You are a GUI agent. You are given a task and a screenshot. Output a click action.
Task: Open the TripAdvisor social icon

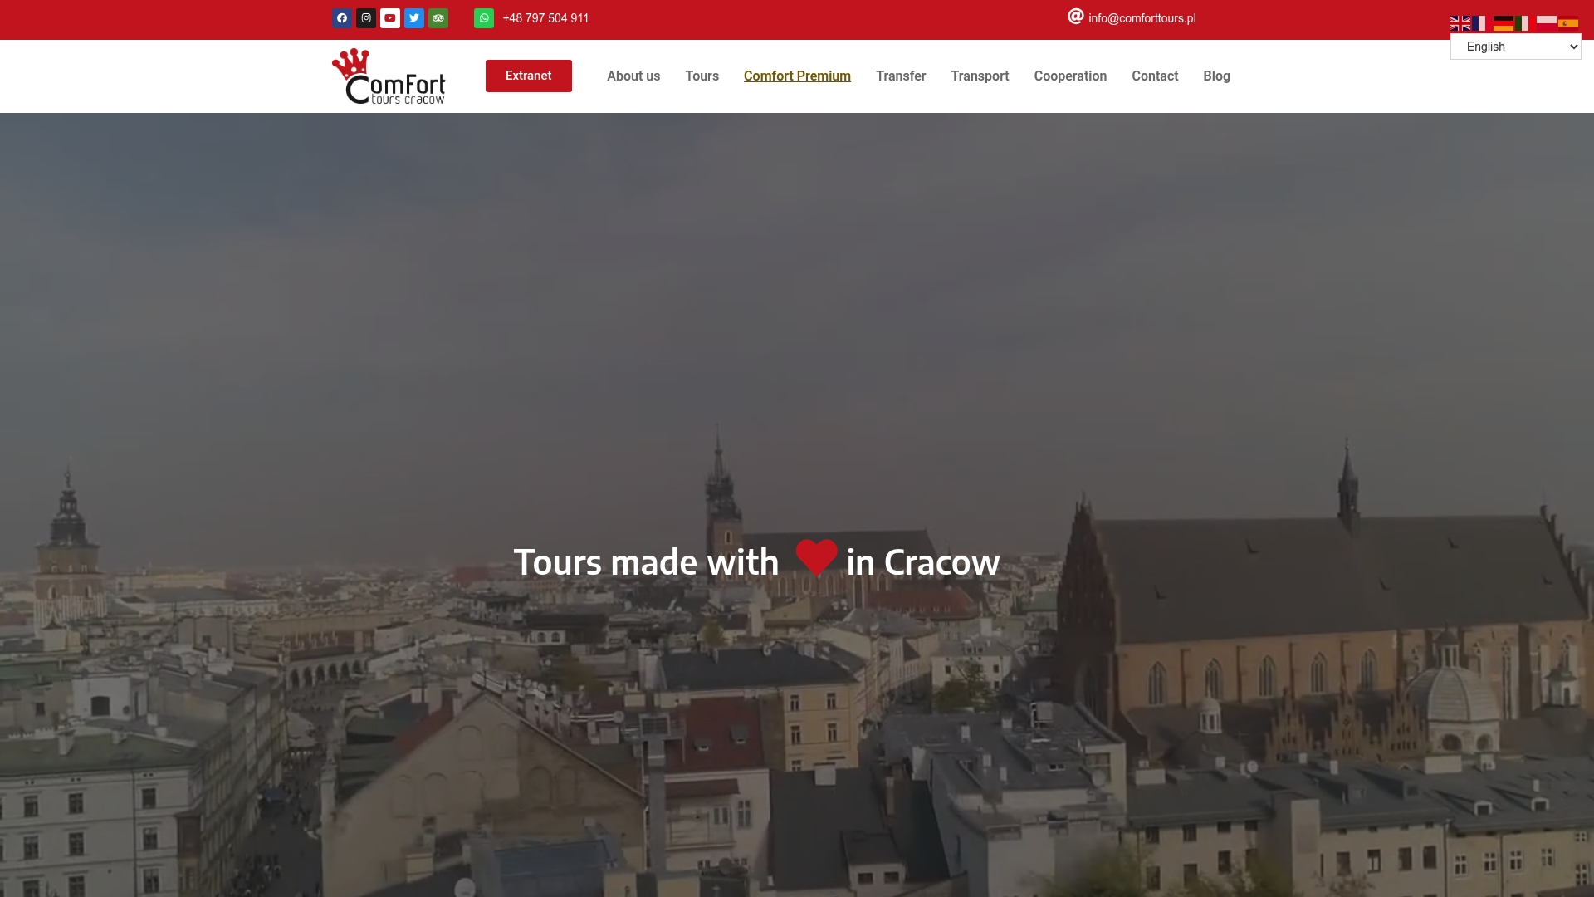pos(438,18)
